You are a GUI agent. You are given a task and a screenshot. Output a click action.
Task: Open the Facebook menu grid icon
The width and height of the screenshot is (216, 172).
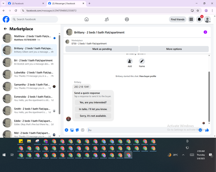pyautogui.click(x=191, y=19)
